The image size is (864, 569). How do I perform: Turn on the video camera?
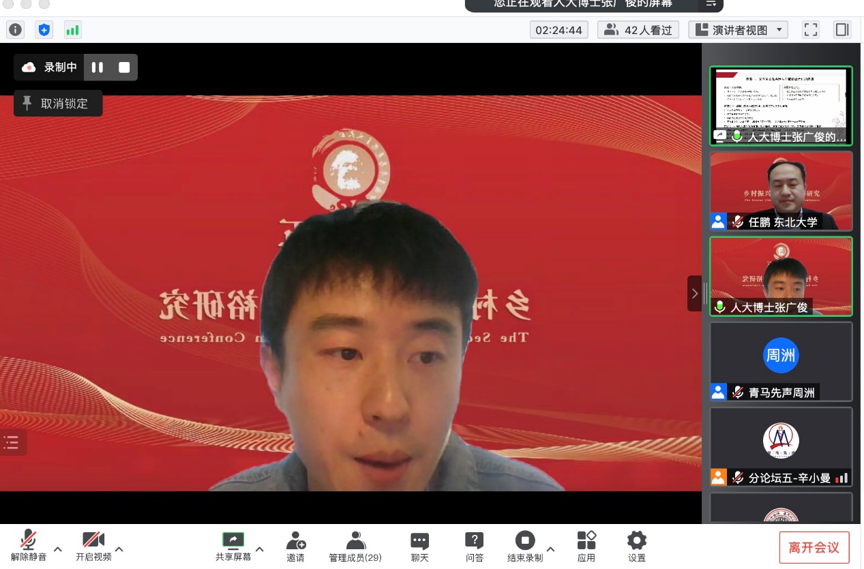pos(93,547)
